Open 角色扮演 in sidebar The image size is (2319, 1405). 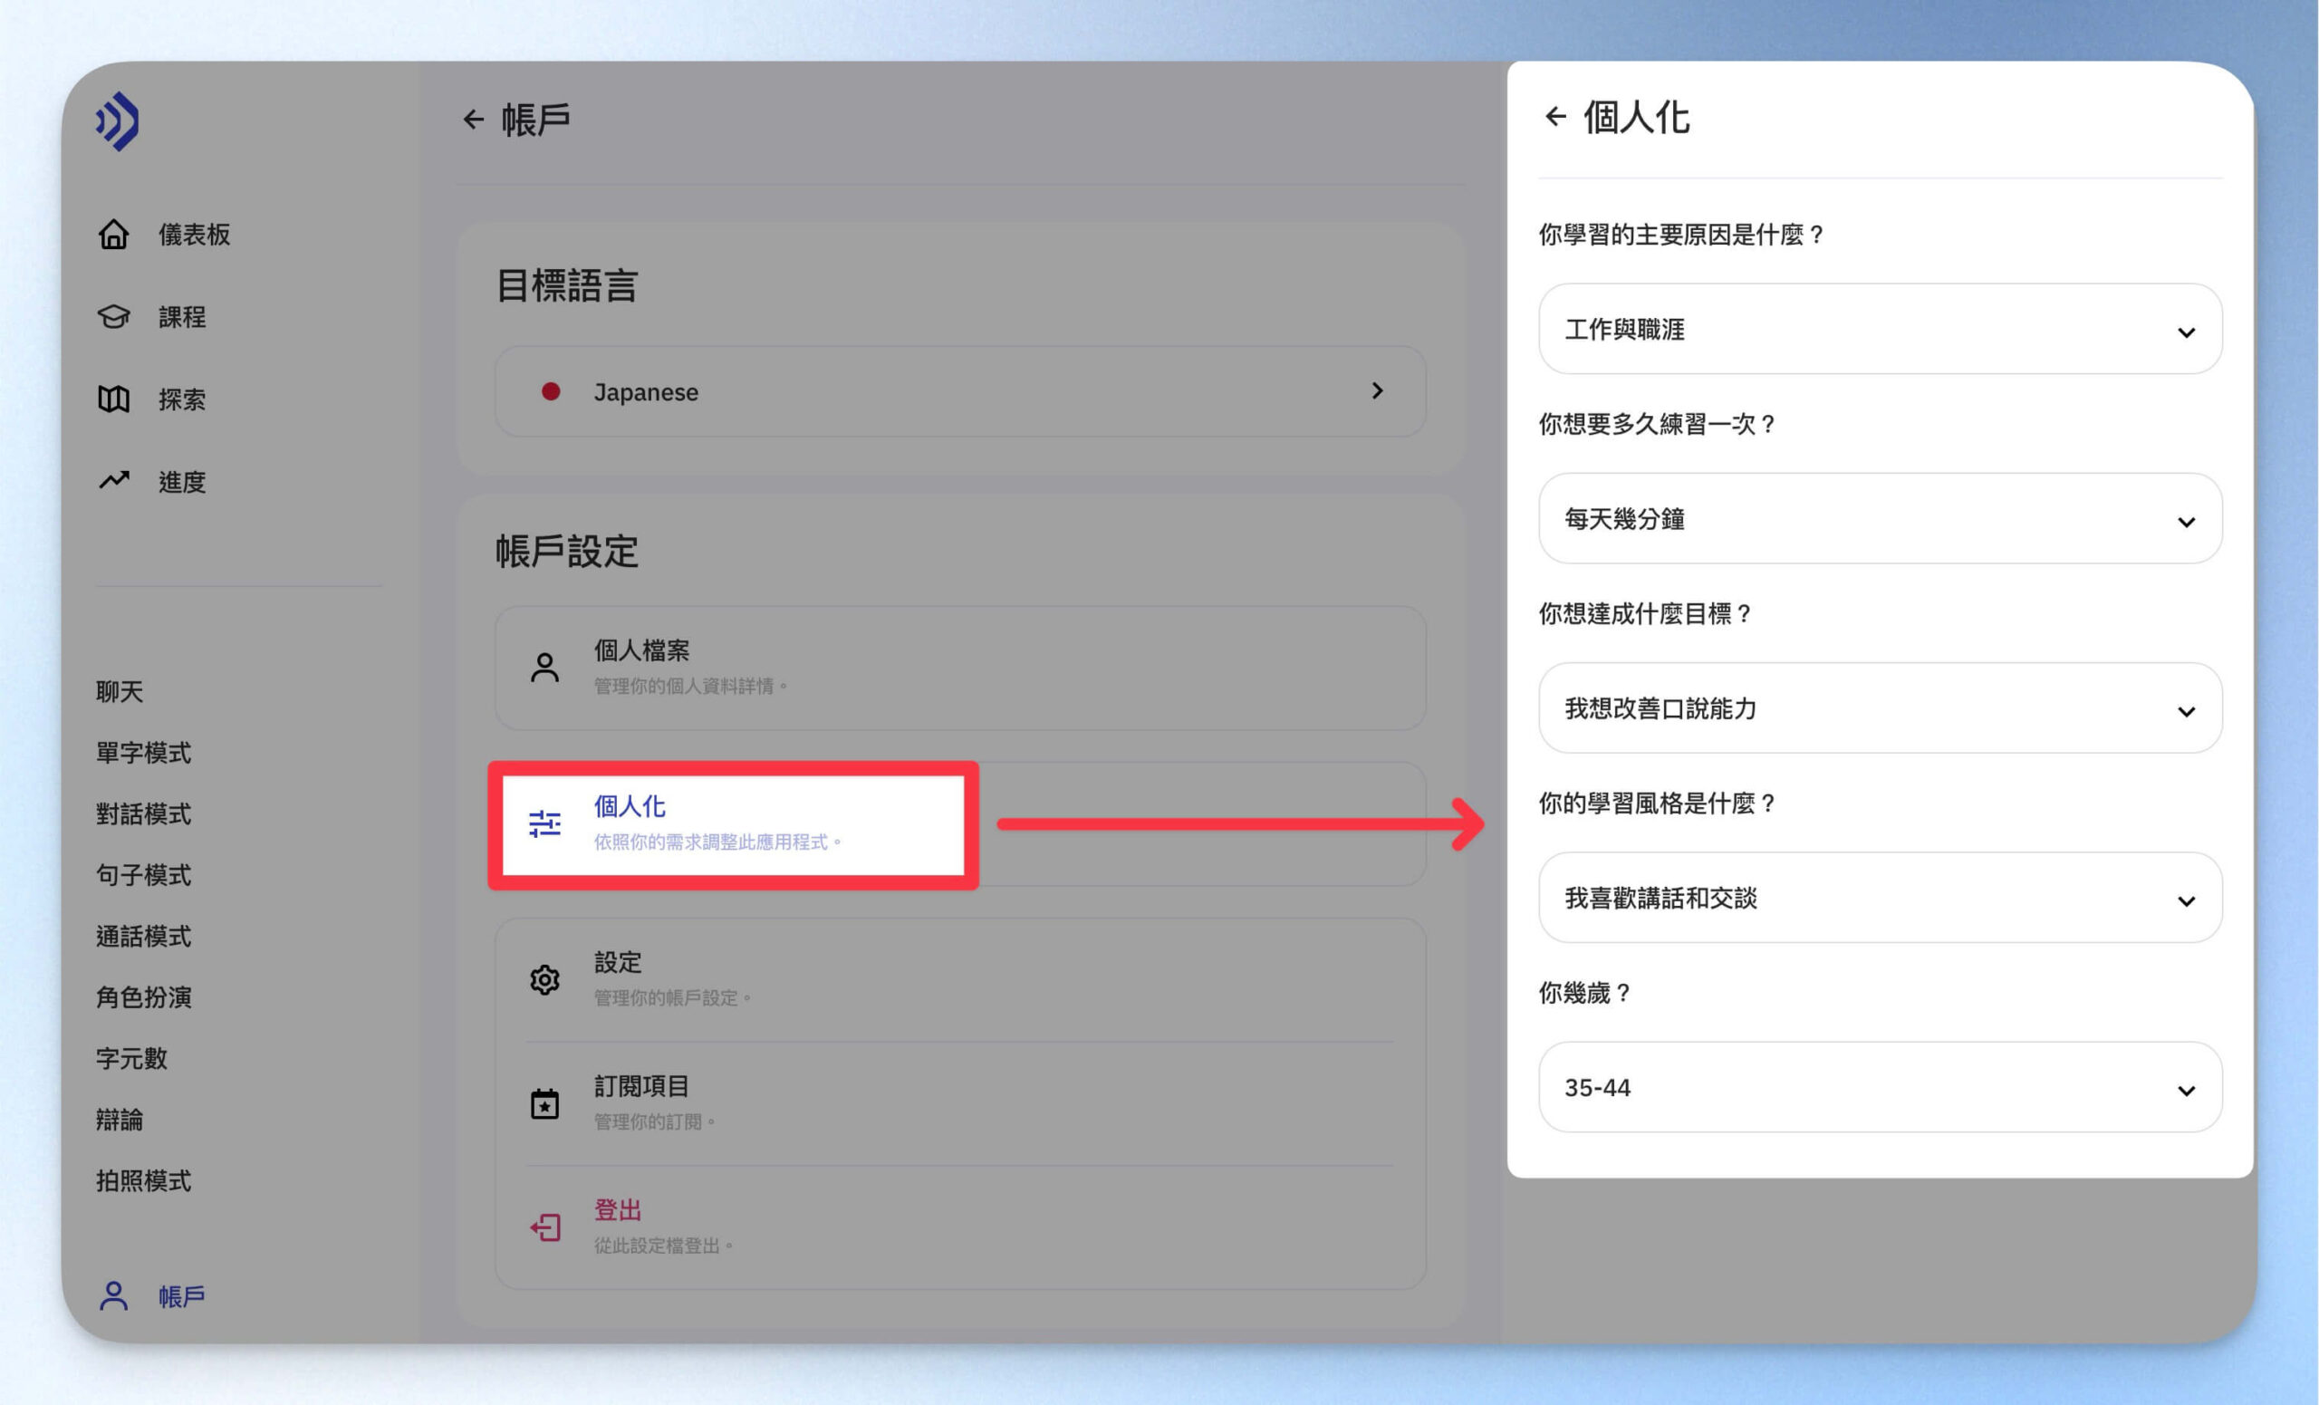coord(143,996)
